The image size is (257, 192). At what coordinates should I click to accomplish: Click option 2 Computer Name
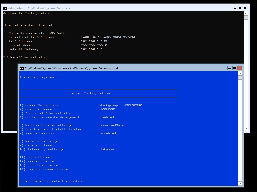tap(36, 109)
